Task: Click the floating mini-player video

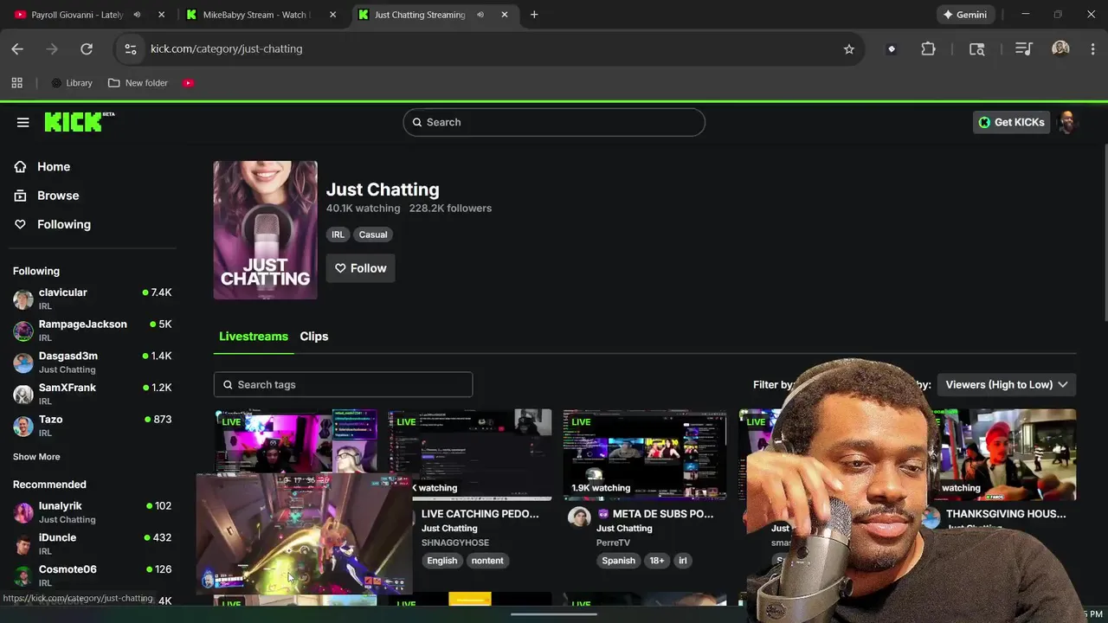Action: click(x=305, y=533)
